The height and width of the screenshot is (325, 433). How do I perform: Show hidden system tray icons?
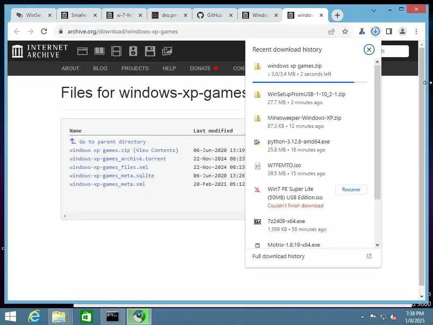[362, 317]
